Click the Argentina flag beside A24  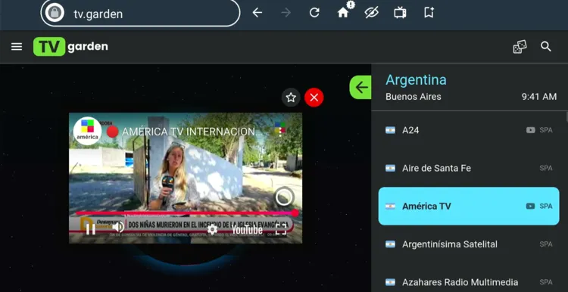[x=390, y=130]
